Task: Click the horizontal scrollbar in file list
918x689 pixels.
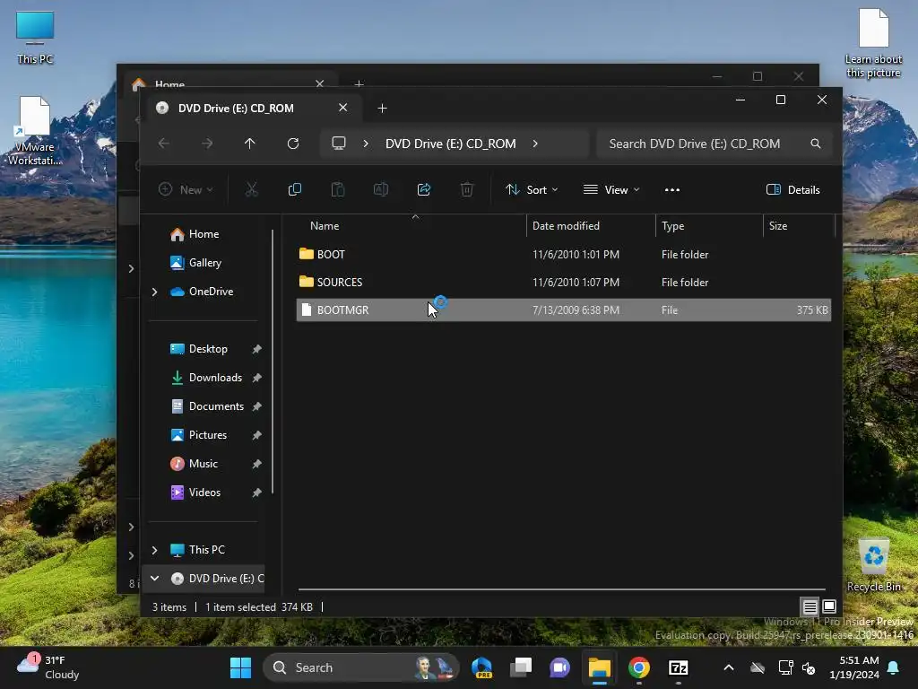Action: (561, 589)
